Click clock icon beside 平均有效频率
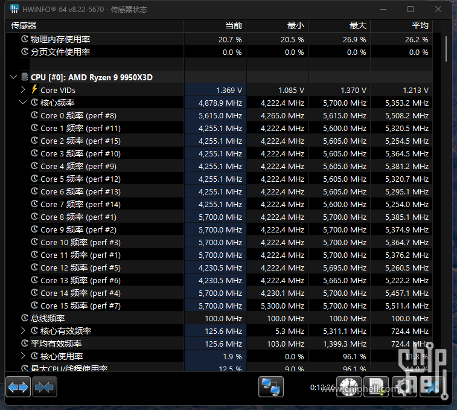 (25, 343)
